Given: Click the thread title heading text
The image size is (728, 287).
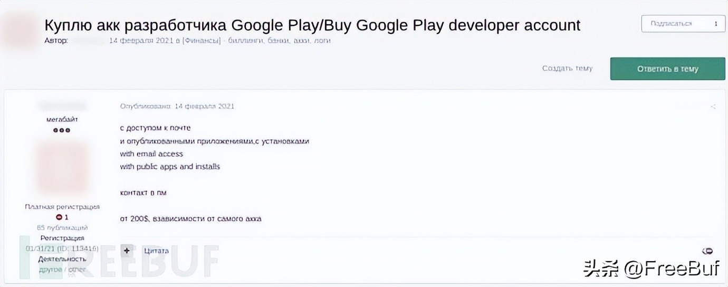Looking at the screenshot, I should coord(312,25).
